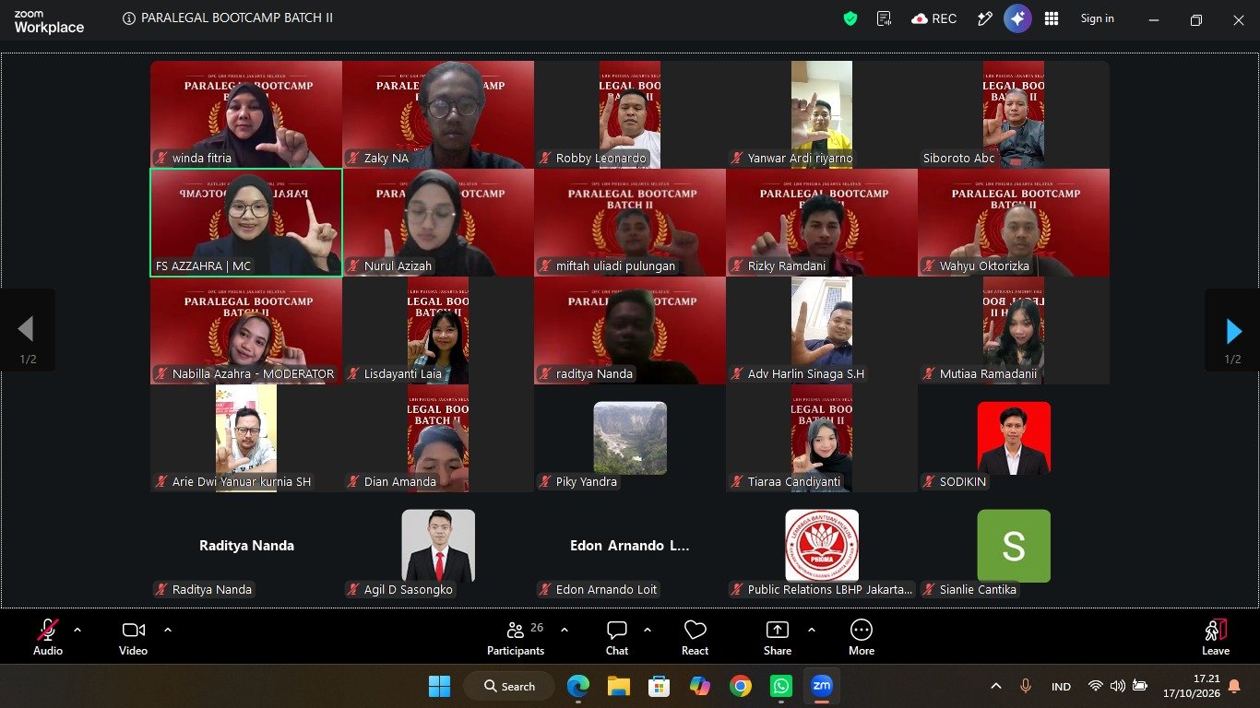Screen dimensions: 1260x708
Task: Click the Leave meeting button
Action: [1216, 638]
